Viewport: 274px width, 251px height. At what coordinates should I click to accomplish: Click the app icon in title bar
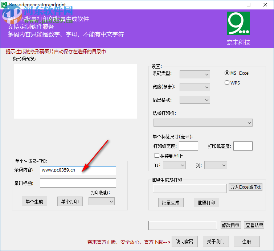point(4,5)
